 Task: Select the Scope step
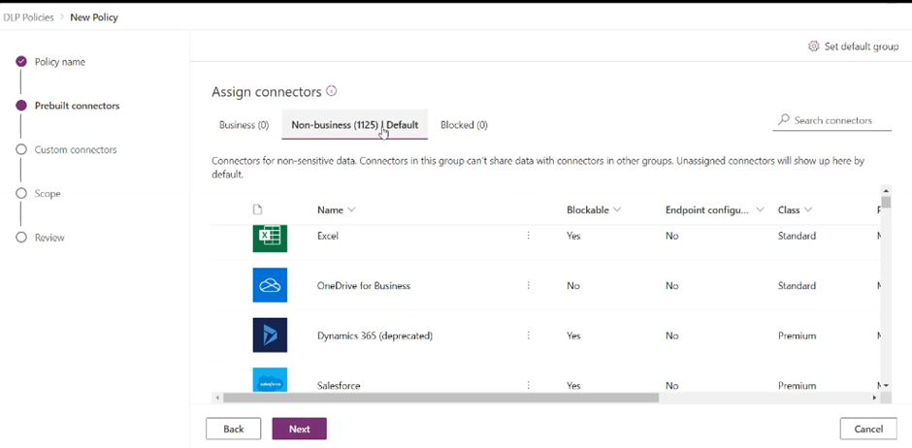tap(39, 194)
